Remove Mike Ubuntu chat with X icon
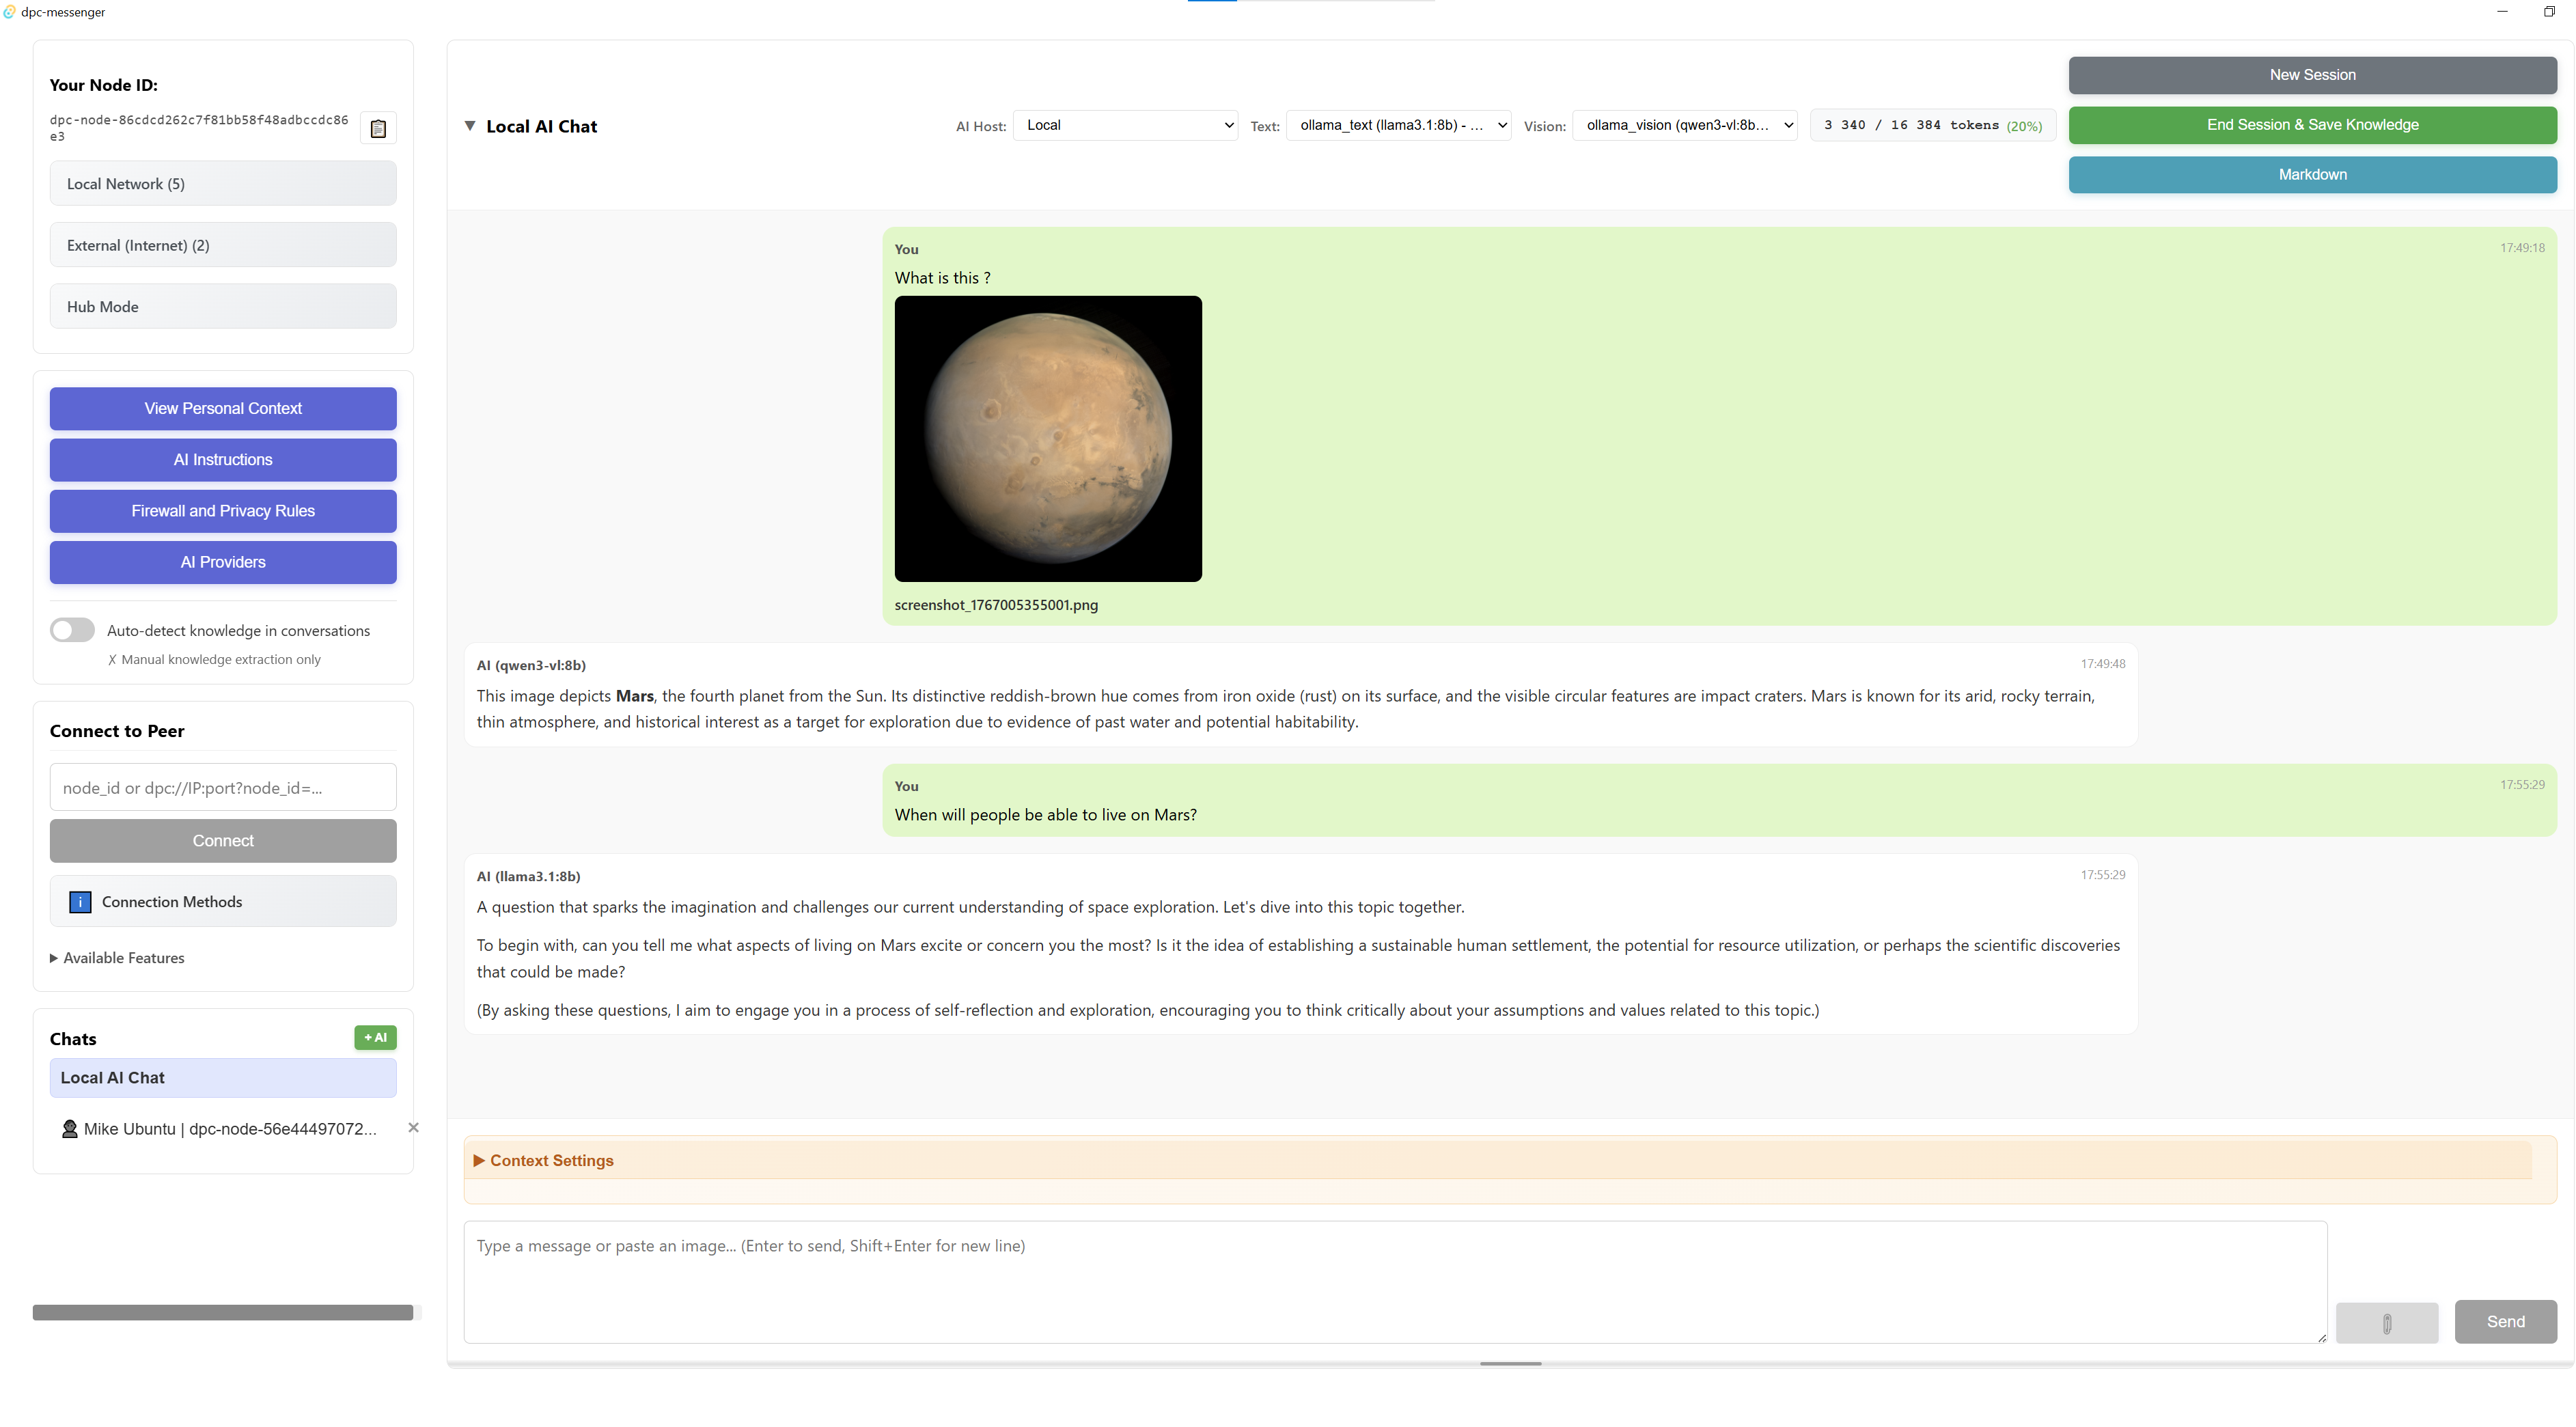This screenshot has width=2576, height=1427. pos(413,1128)
